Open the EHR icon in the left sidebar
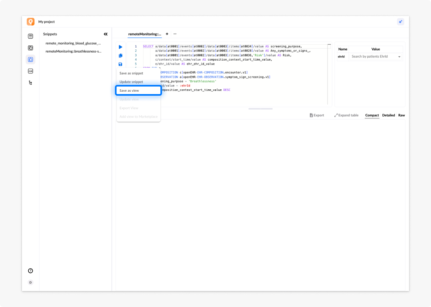The image size is (431, 307). [30, 71]
